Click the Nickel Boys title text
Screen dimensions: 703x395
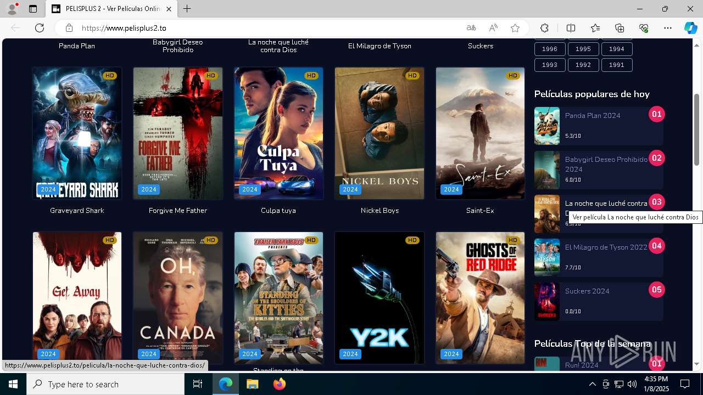tap(380, 211)
